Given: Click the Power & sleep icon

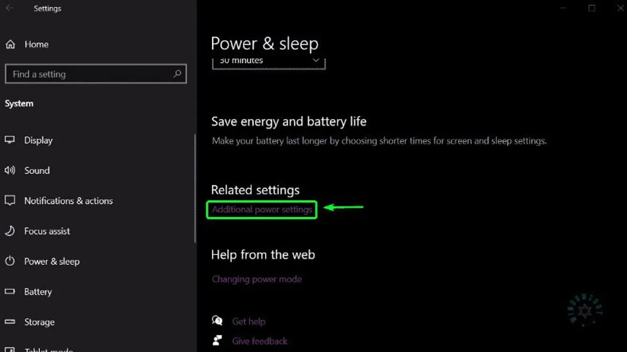Looking at the screenshot, I should pos(10,261).
